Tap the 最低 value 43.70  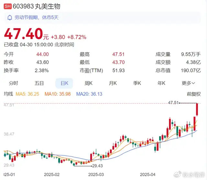pyautogui.click(x=118, y=62)
